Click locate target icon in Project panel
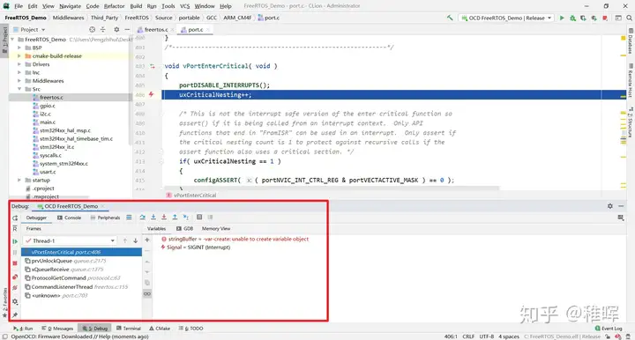 93,30
